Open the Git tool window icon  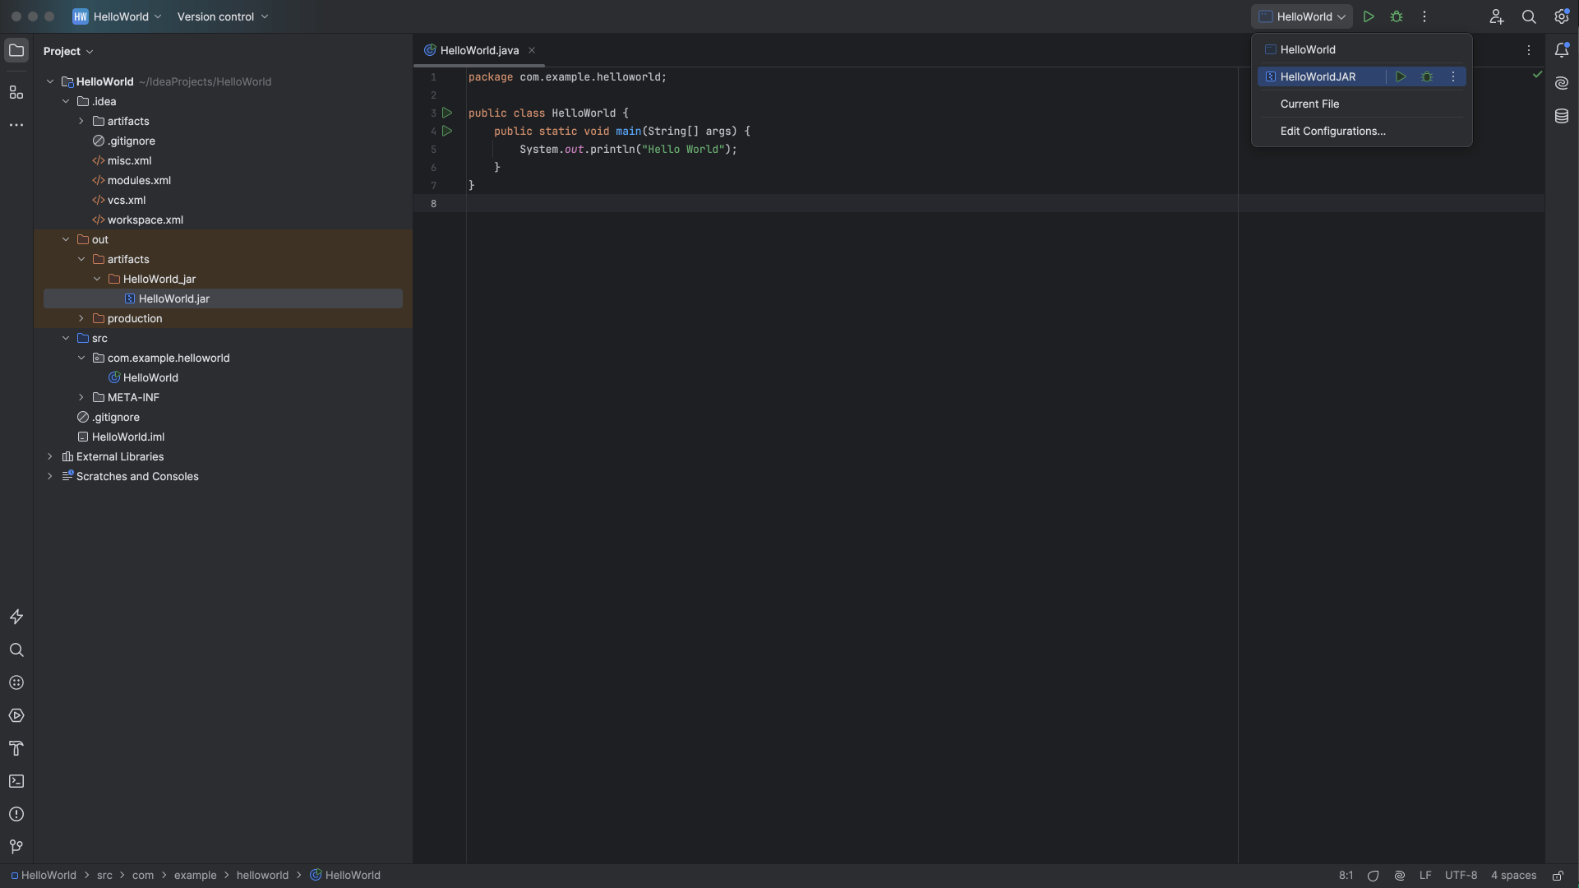(16, 847)
